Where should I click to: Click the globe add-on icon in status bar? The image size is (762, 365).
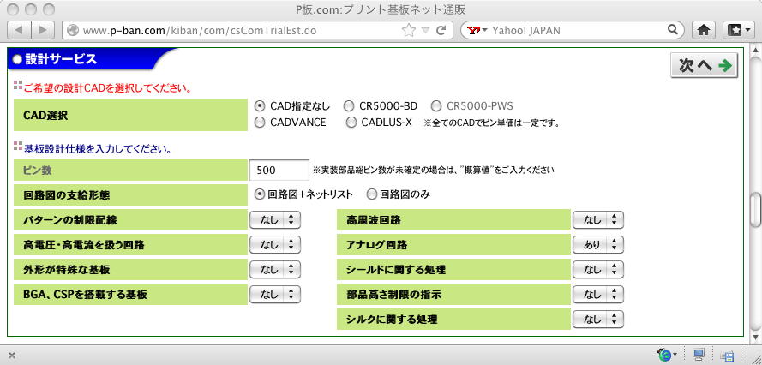(x=664, y=355)
